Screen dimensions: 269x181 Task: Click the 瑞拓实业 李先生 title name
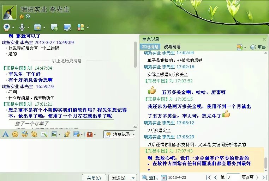(x=45, y=9)
